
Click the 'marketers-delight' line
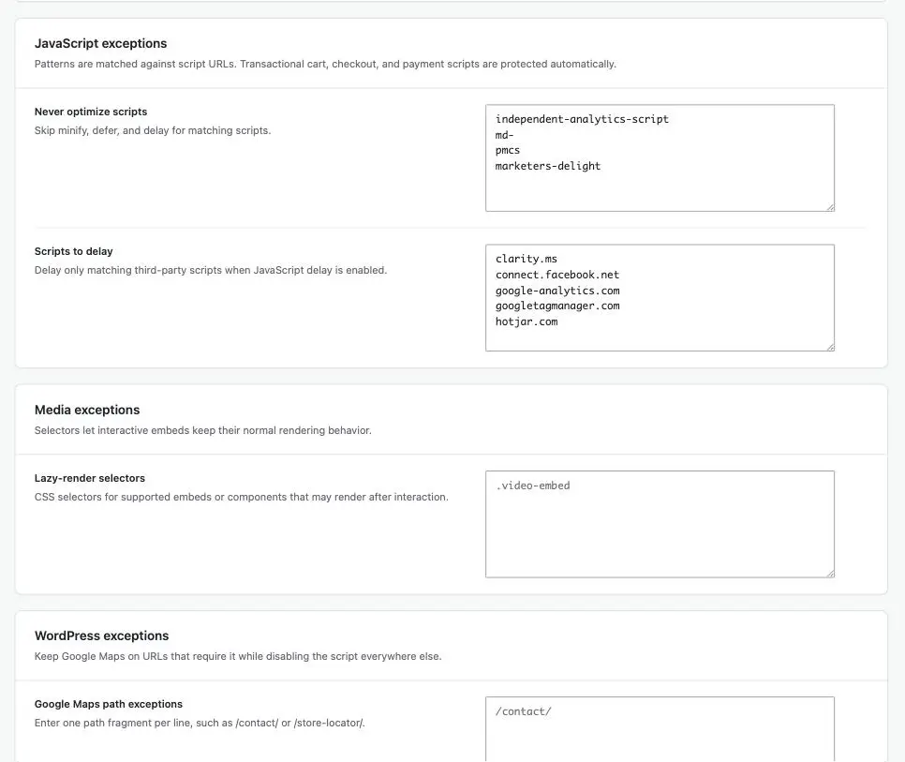pyautogui.click(x=548, y=166)
